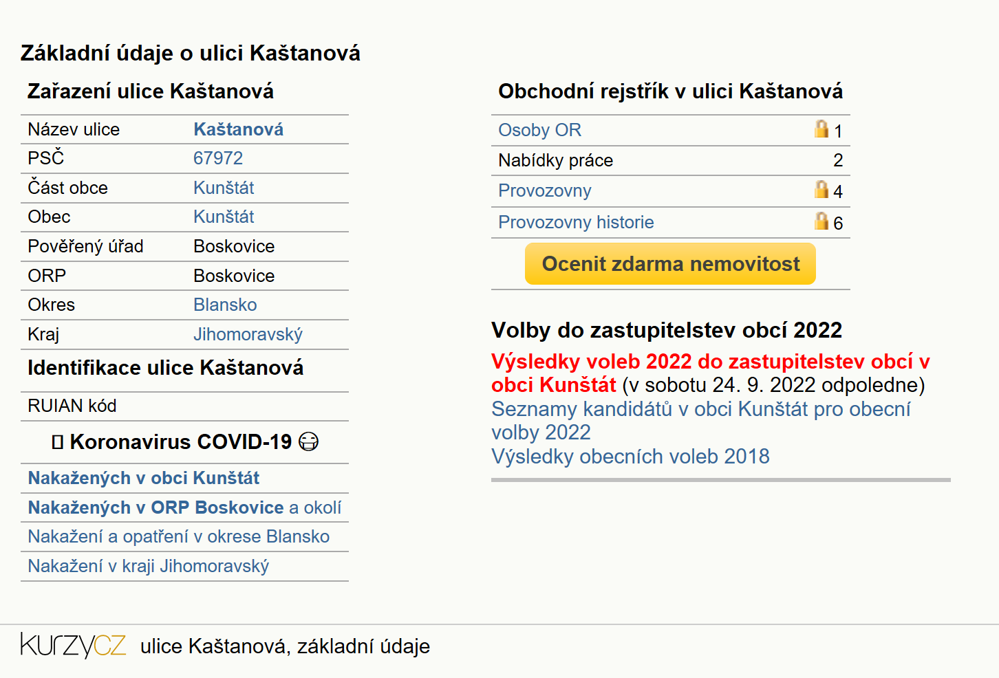Click the square symbol before Koronavirus heading

click(58, 442)
